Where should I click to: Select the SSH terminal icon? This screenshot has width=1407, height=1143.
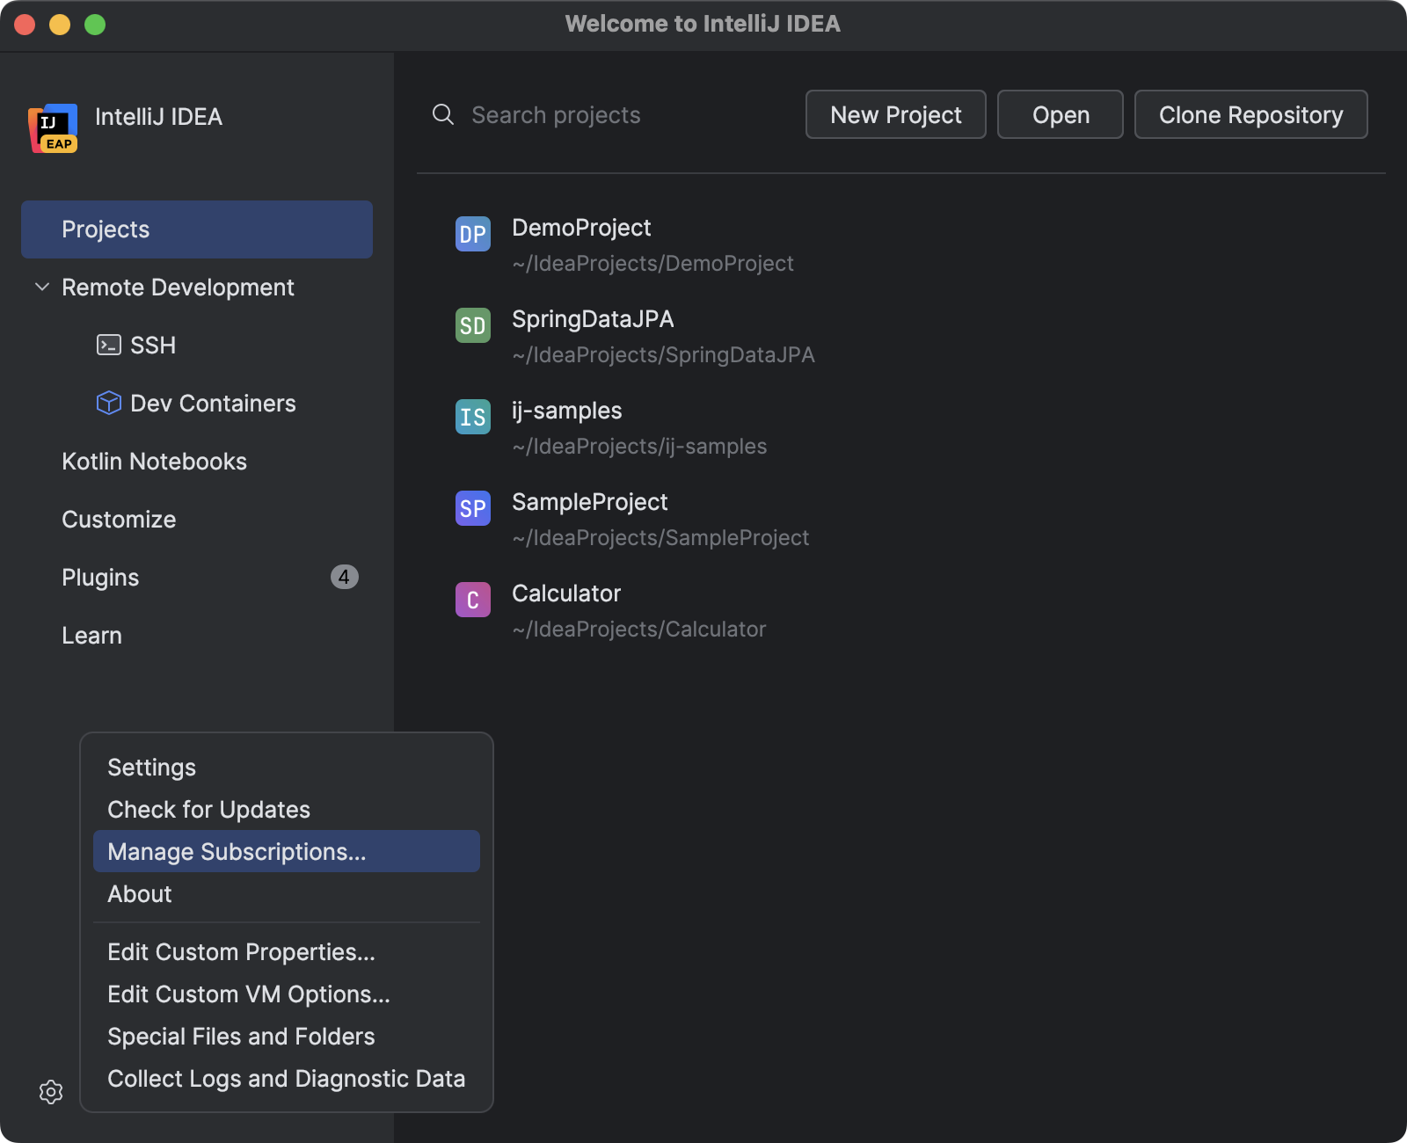pyautogui.click(x=107, y=345)
